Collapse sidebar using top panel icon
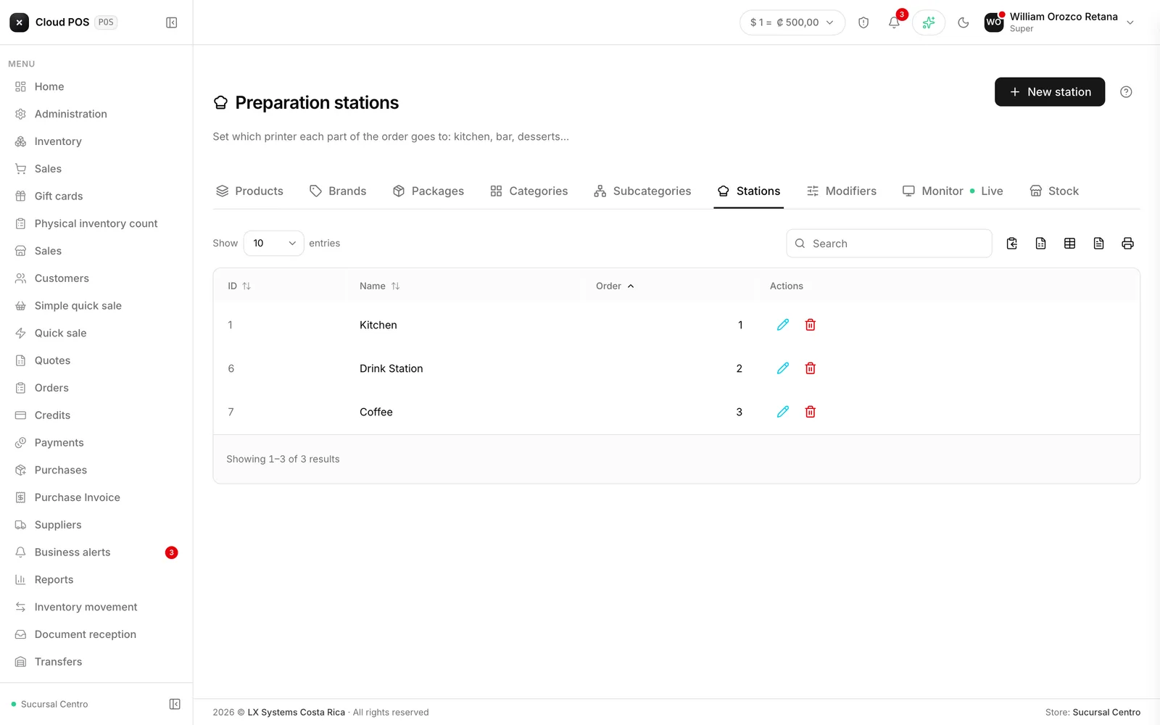1160x725 pixels. pyautogui.click(x=172, y=22)
